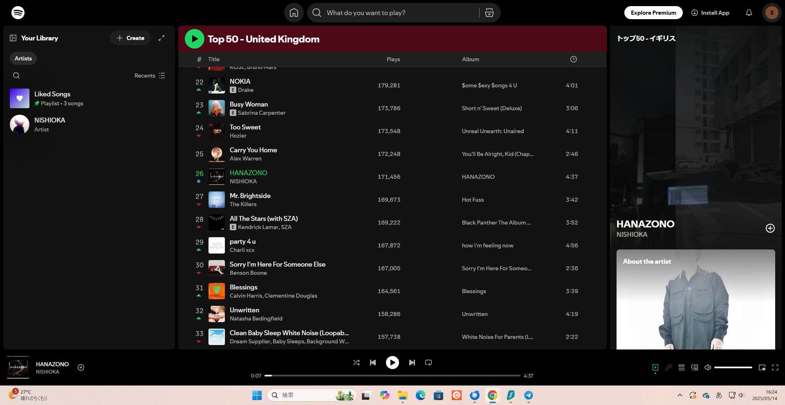Search within Your Library
785x405 pixels.
click(16, 76)
